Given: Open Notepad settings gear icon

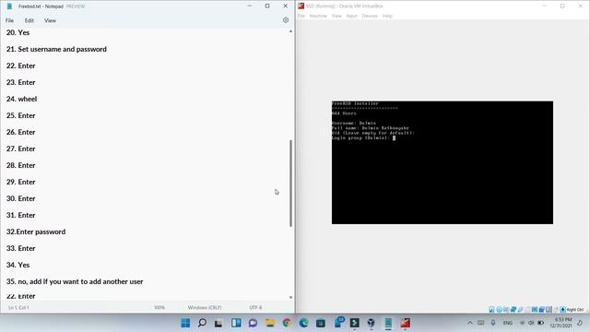Looking at the screenshot, I should 286,20.
